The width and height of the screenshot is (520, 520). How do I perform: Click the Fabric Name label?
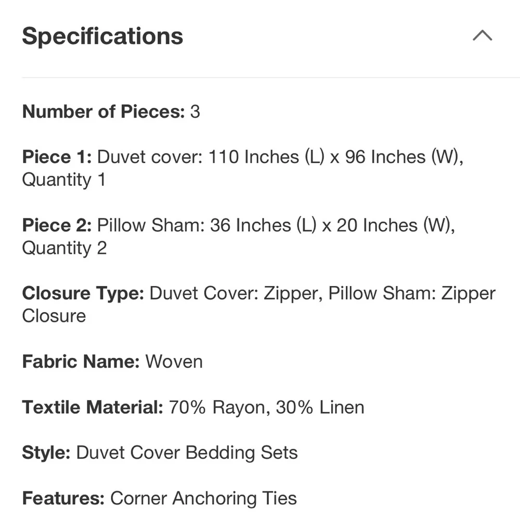[81, 361]
